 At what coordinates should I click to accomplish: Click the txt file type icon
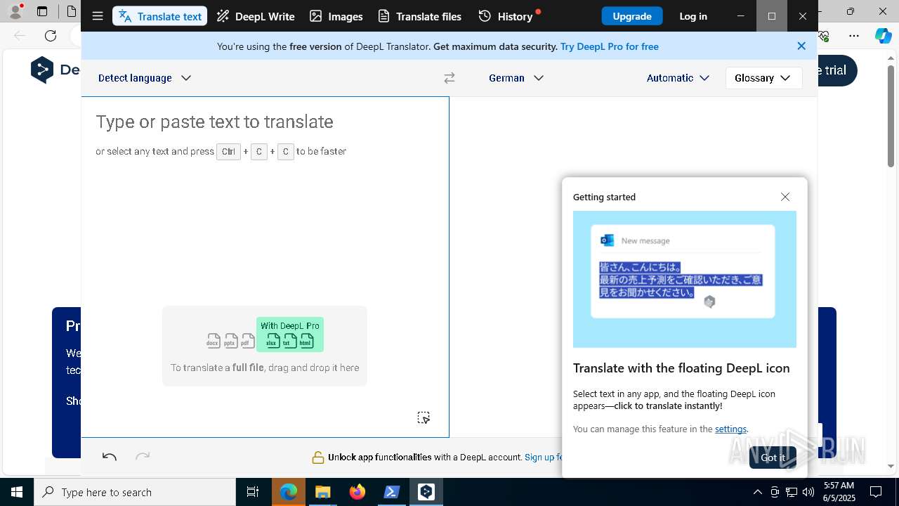(289, 341)
